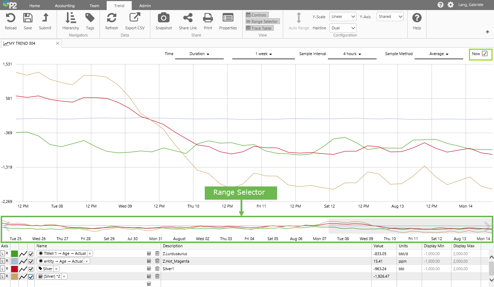Close the MY TREND 004 tab
Screen dimensions: 494x287
pyautogui.click(x=58, y=43)
